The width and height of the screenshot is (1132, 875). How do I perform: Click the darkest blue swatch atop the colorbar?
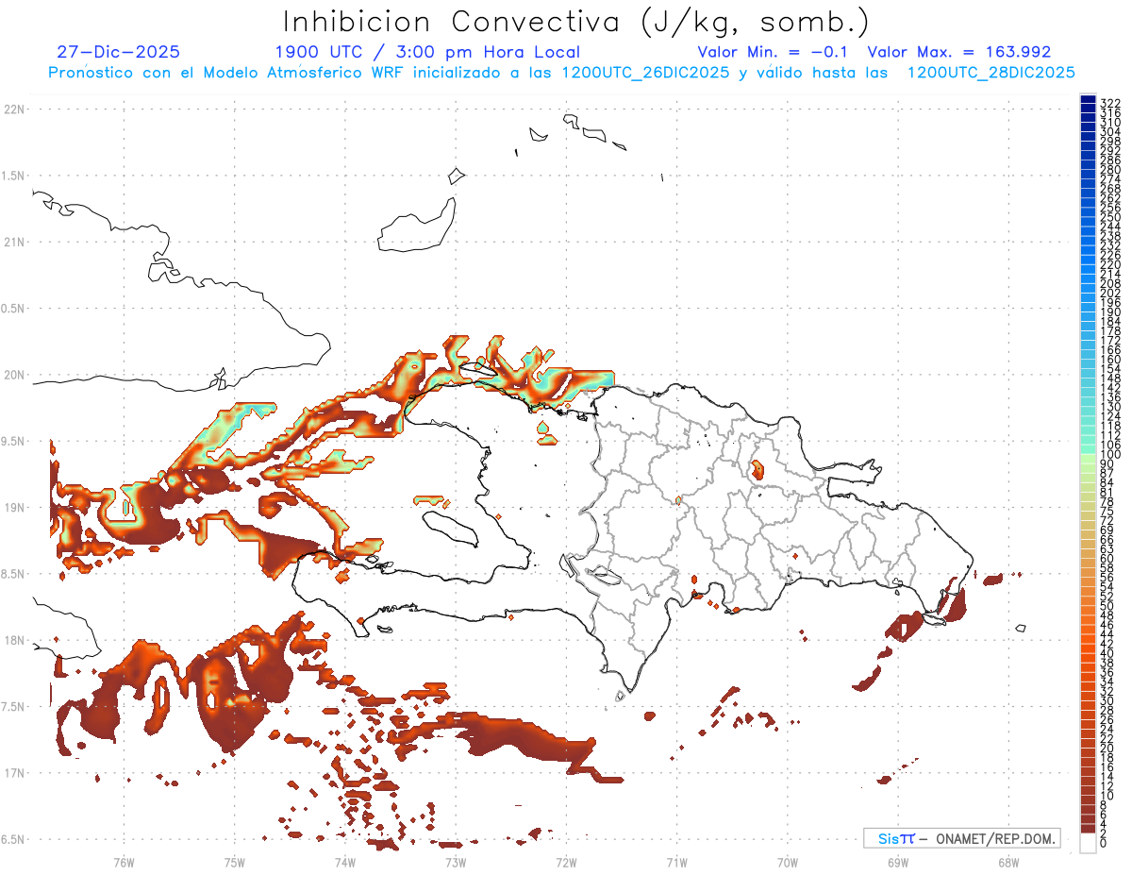click(1088, 99)
